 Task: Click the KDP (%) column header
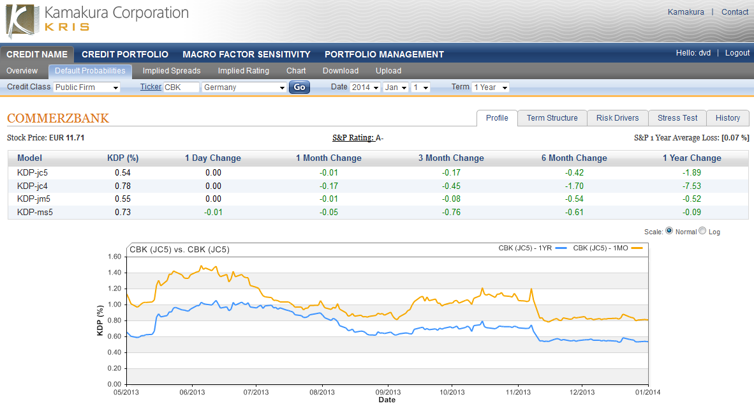[x=122, y=158]
